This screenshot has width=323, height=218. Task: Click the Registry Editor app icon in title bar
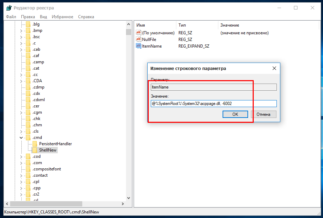pos(9,8)
